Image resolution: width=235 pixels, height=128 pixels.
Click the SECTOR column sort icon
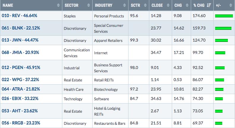(88, 5)
